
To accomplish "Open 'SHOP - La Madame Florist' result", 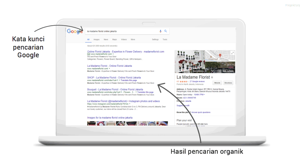I will [x=114, y=77].
